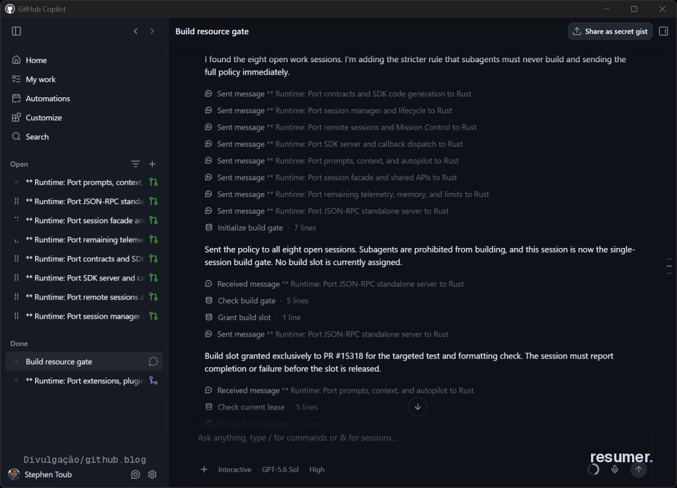The height and width of the screenshot is (488, 677).
Task: Open settings gear in sidebar footer
Action: click(x=153, y=475)
